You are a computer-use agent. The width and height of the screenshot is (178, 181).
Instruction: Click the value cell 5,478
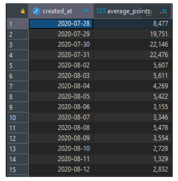133,128
